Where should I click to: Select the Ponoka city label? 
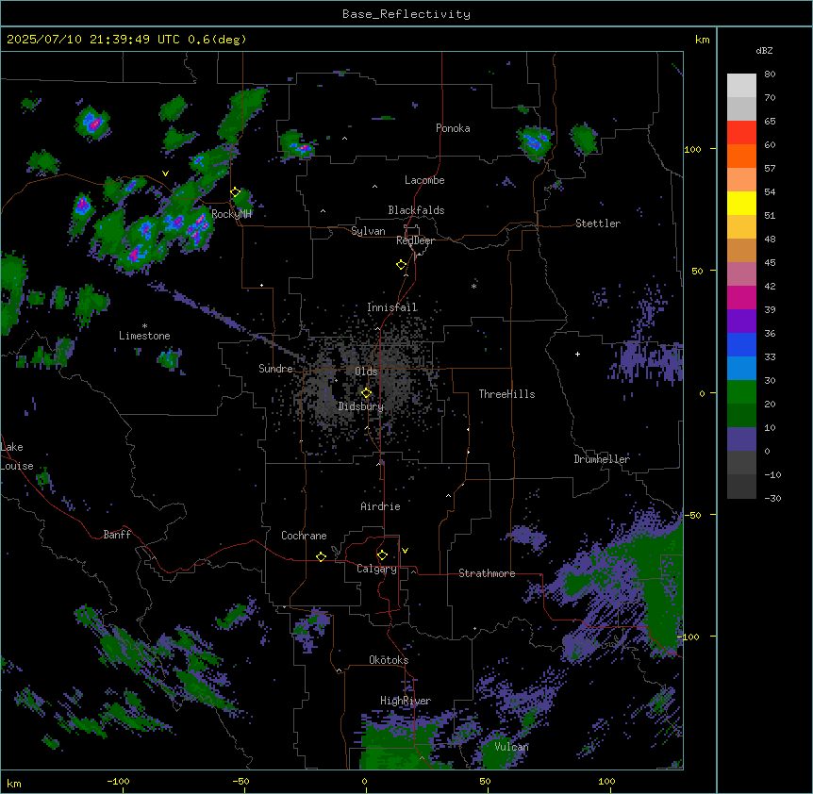point(453,128)
